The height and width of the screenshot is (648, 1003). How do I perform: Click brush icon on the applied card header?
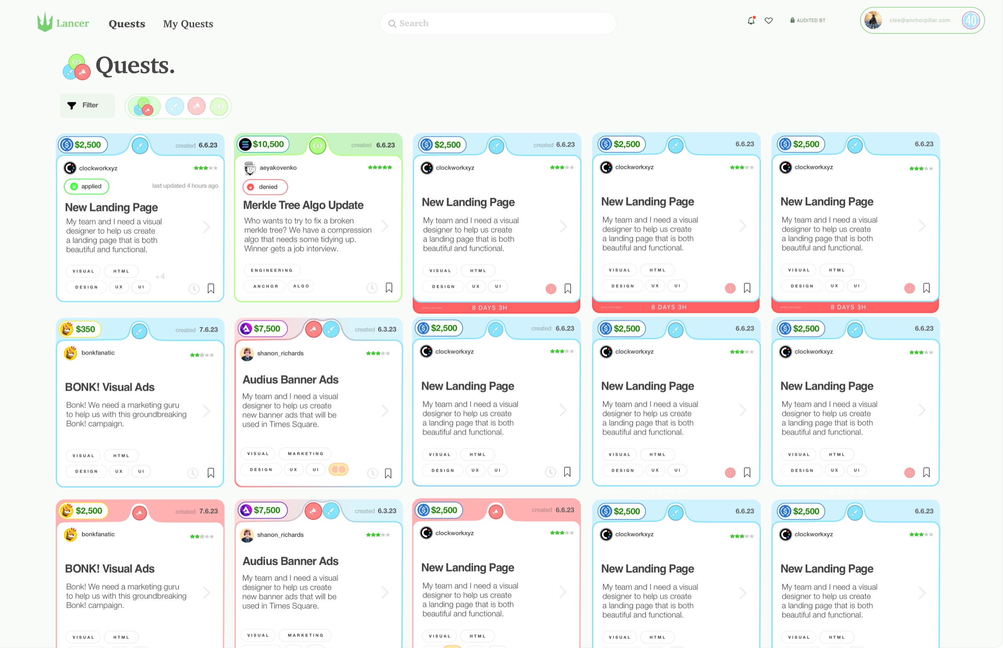pyautogui.click(x=140, y=146)
